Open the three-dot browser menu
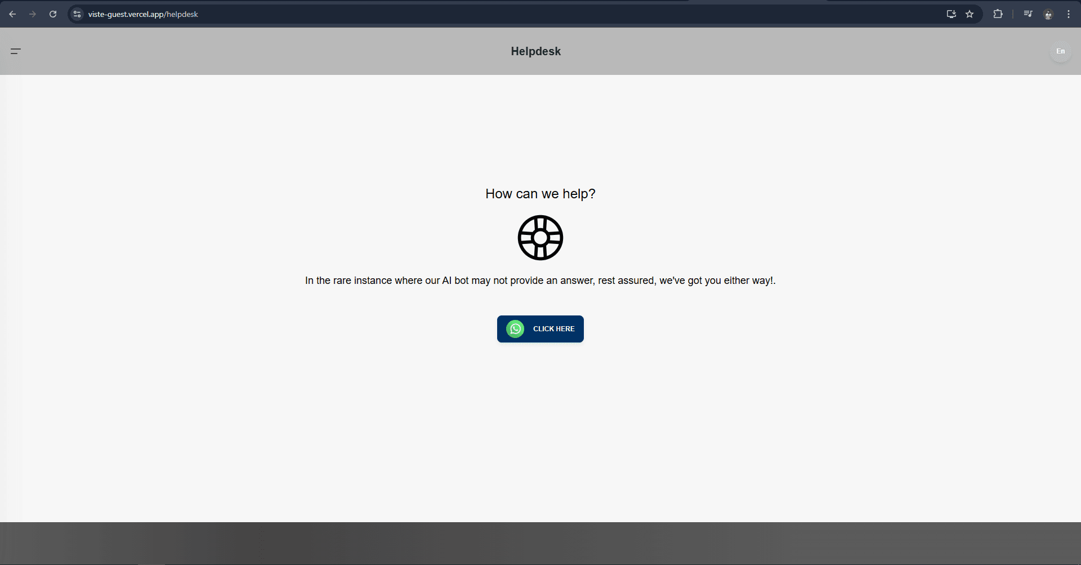Image resolution: width=1081 pixels, height=565 pixels. click(x=1069, y=14)
